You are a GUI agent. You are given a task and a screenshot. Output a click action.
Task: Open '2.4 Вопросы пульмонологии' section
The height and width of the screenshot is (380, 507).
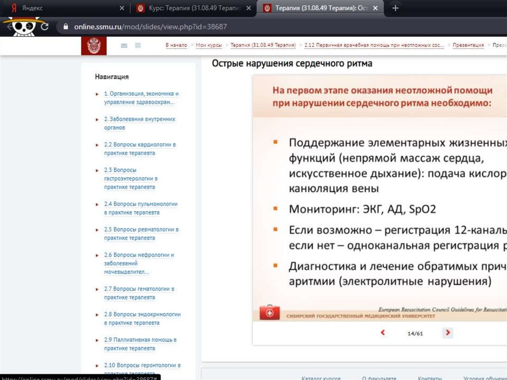coord(141,208)
